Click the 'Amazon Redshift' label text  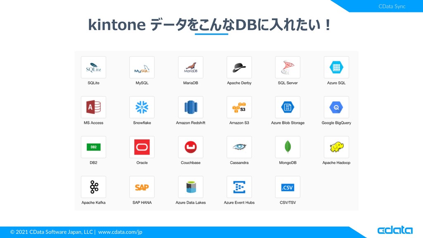pos(190,123)
